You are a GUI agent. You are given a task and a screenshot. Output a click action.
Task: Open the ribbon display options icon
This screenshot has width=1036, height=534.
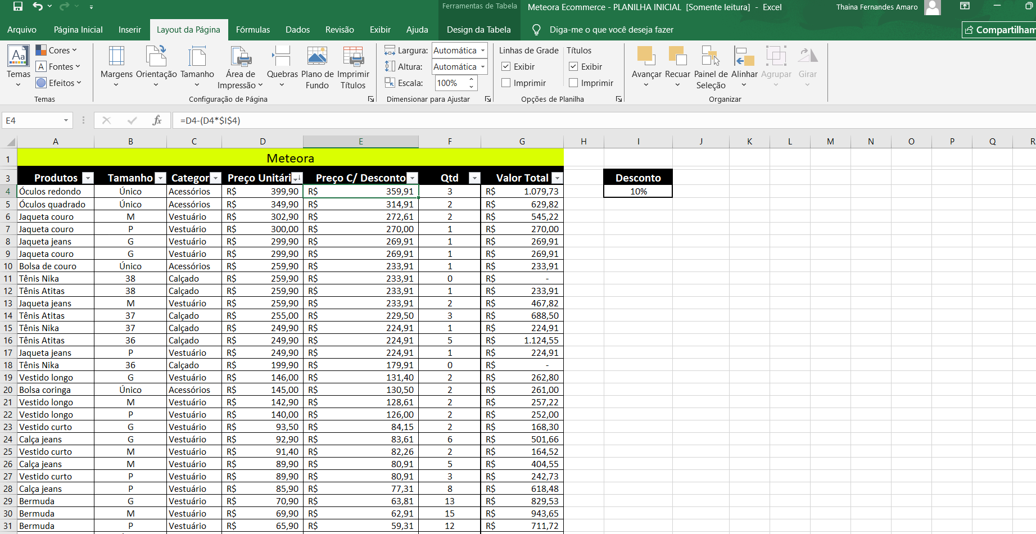click(965, 6)
